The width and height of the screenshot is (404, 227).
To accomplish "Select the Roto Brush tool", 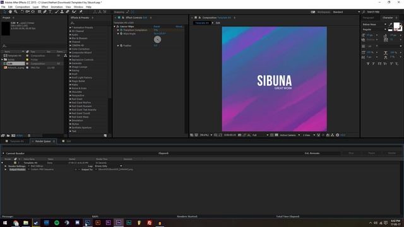I will click(x=74, y=12).
